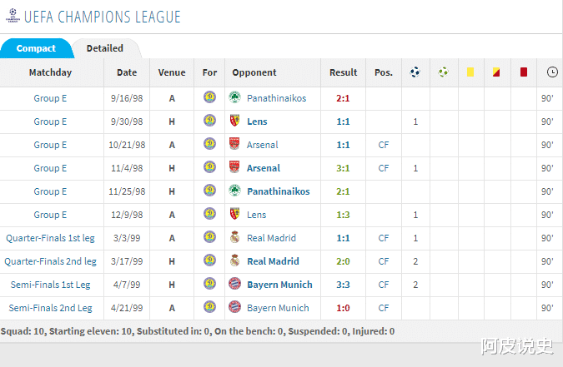
Task: Click the second yellow card icon header
Action: point(496,72)
